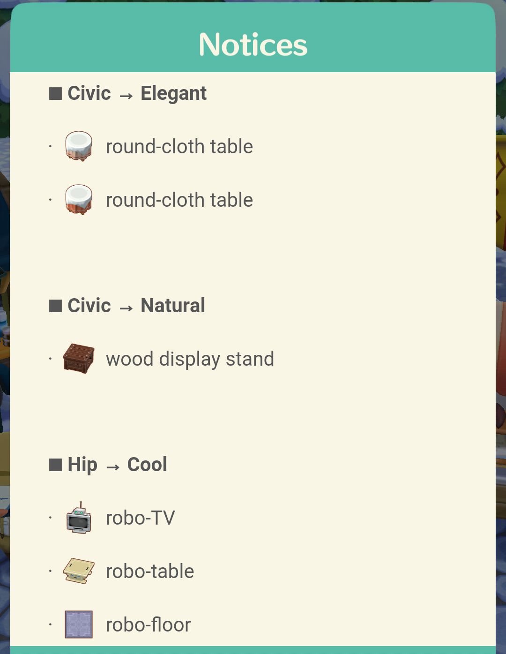The height and width of the screenshot is (654, 506).
Task: Tap the purple robo-floor tile icon
Action: [79, 624]
